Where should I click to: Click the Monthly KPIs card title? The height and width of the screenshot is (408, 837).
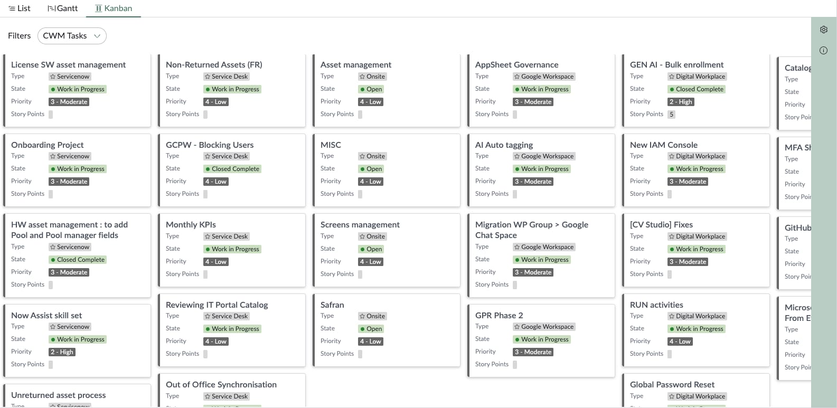tap(191, 225)
